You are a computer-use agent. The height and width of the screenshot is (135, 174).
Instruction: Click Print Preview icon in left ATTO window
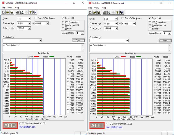pyautogui.click(x=22, y=12)
